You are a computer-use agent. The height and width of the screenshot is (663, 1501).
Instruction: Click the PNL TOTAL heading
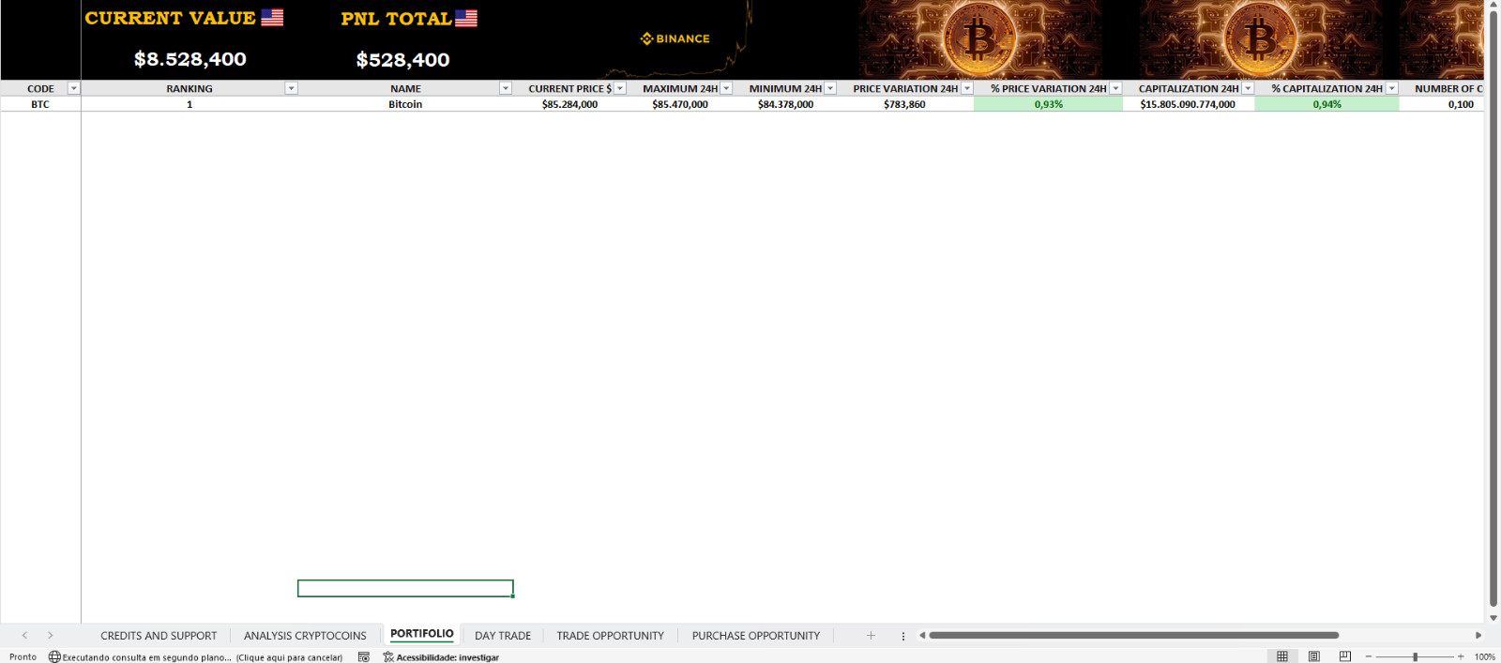396,18
